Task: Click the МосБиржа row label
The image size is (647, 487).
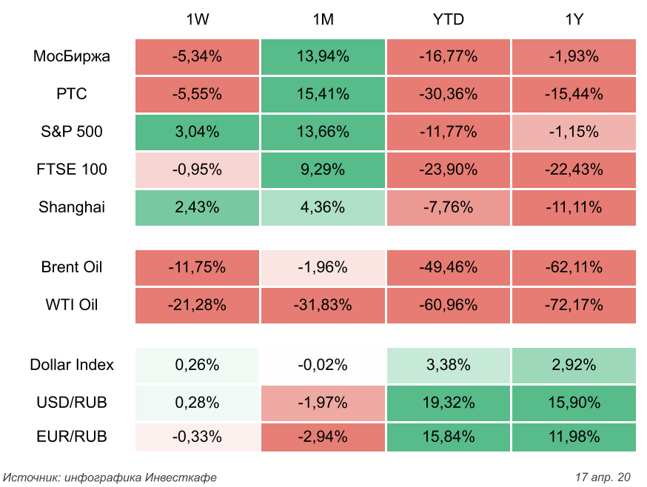Action: (72, 56)
